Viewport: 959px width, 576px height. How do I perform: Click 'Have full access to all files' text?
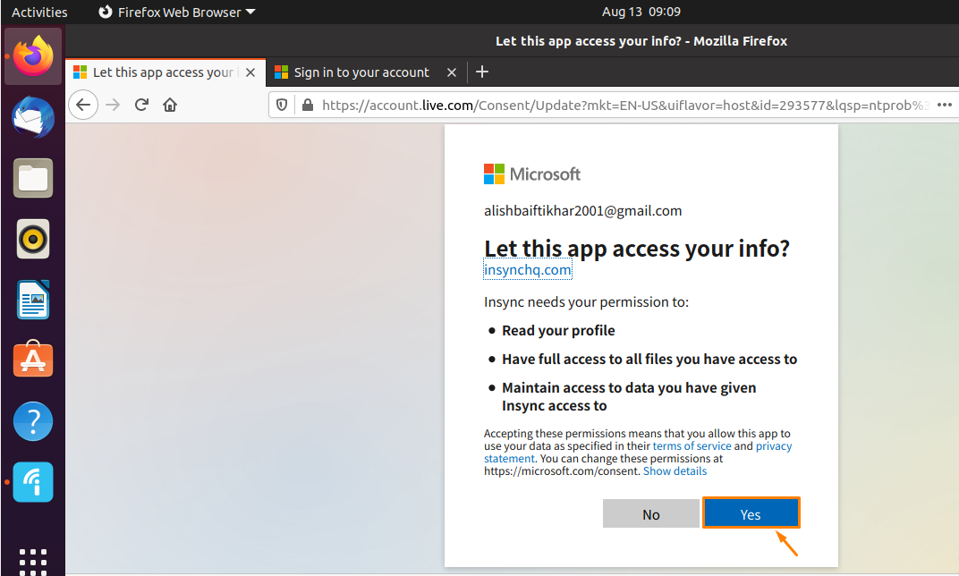coord(649,359)
